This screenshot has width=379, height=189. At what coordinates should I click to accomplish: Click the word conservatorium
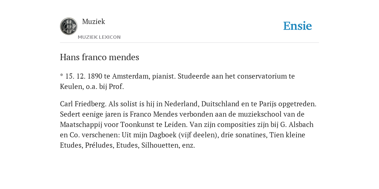tap(262, 76)
